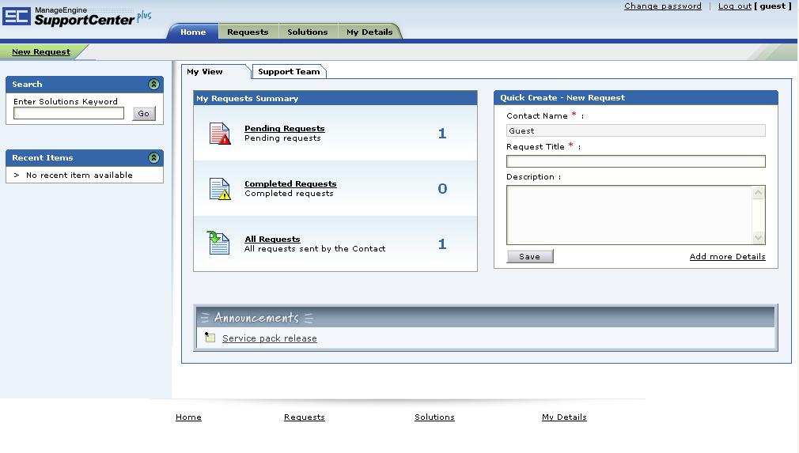Image resolution: width=799 pixels, height=453 pixels.
Task: Open the Solutions tab in top navigation
Action: click(x=307, y=32)
